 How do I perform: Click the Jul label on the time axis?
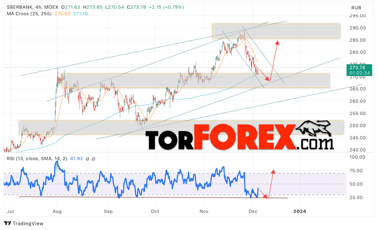[11, 211]
